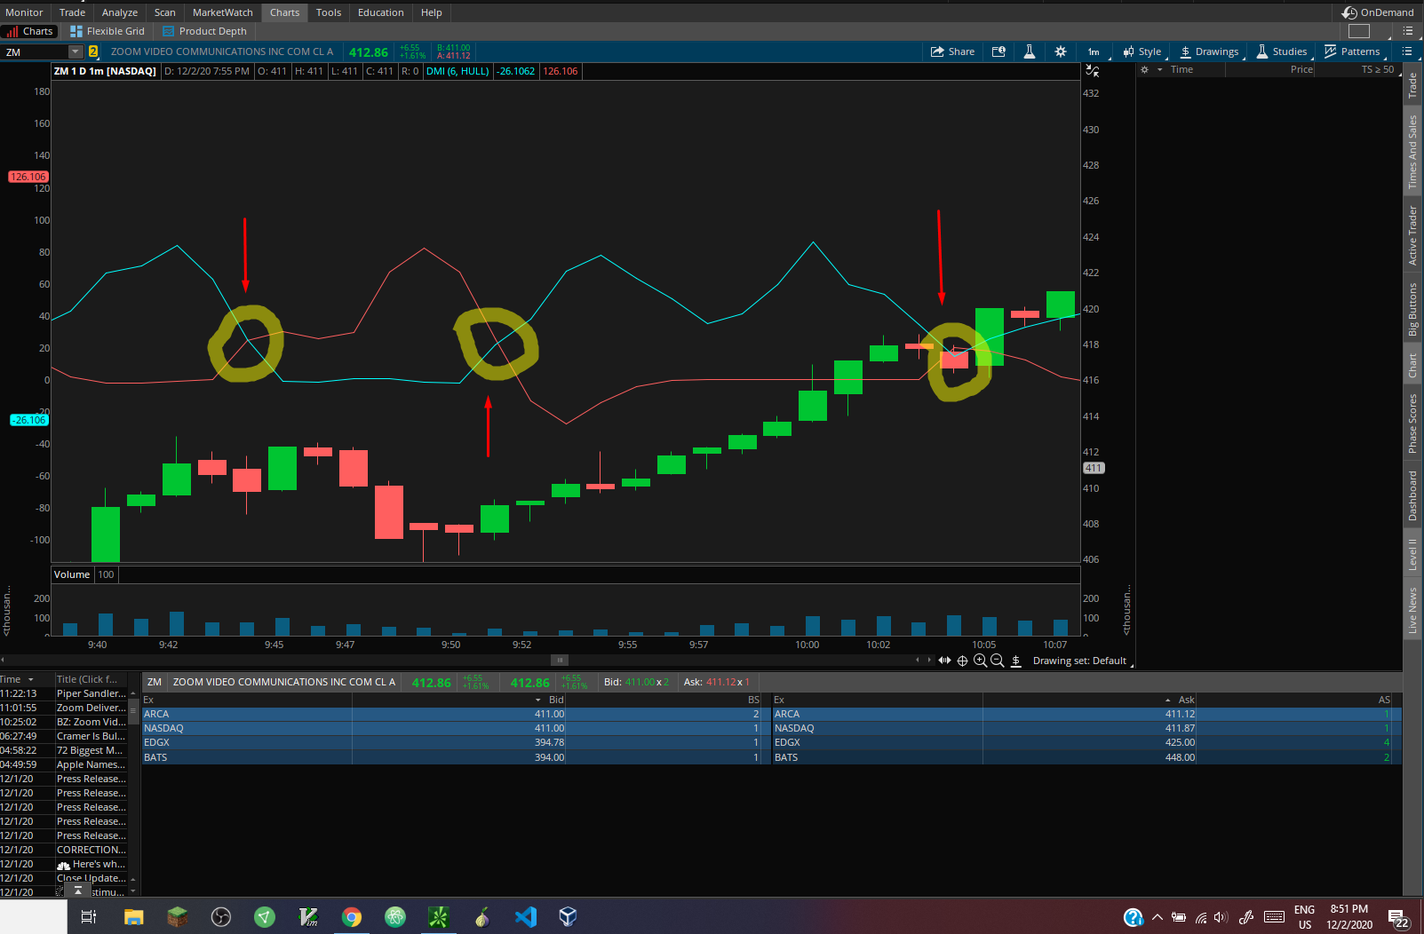
Task: Open Visual Studio Code from taskbar
Action: pos(526,917)
